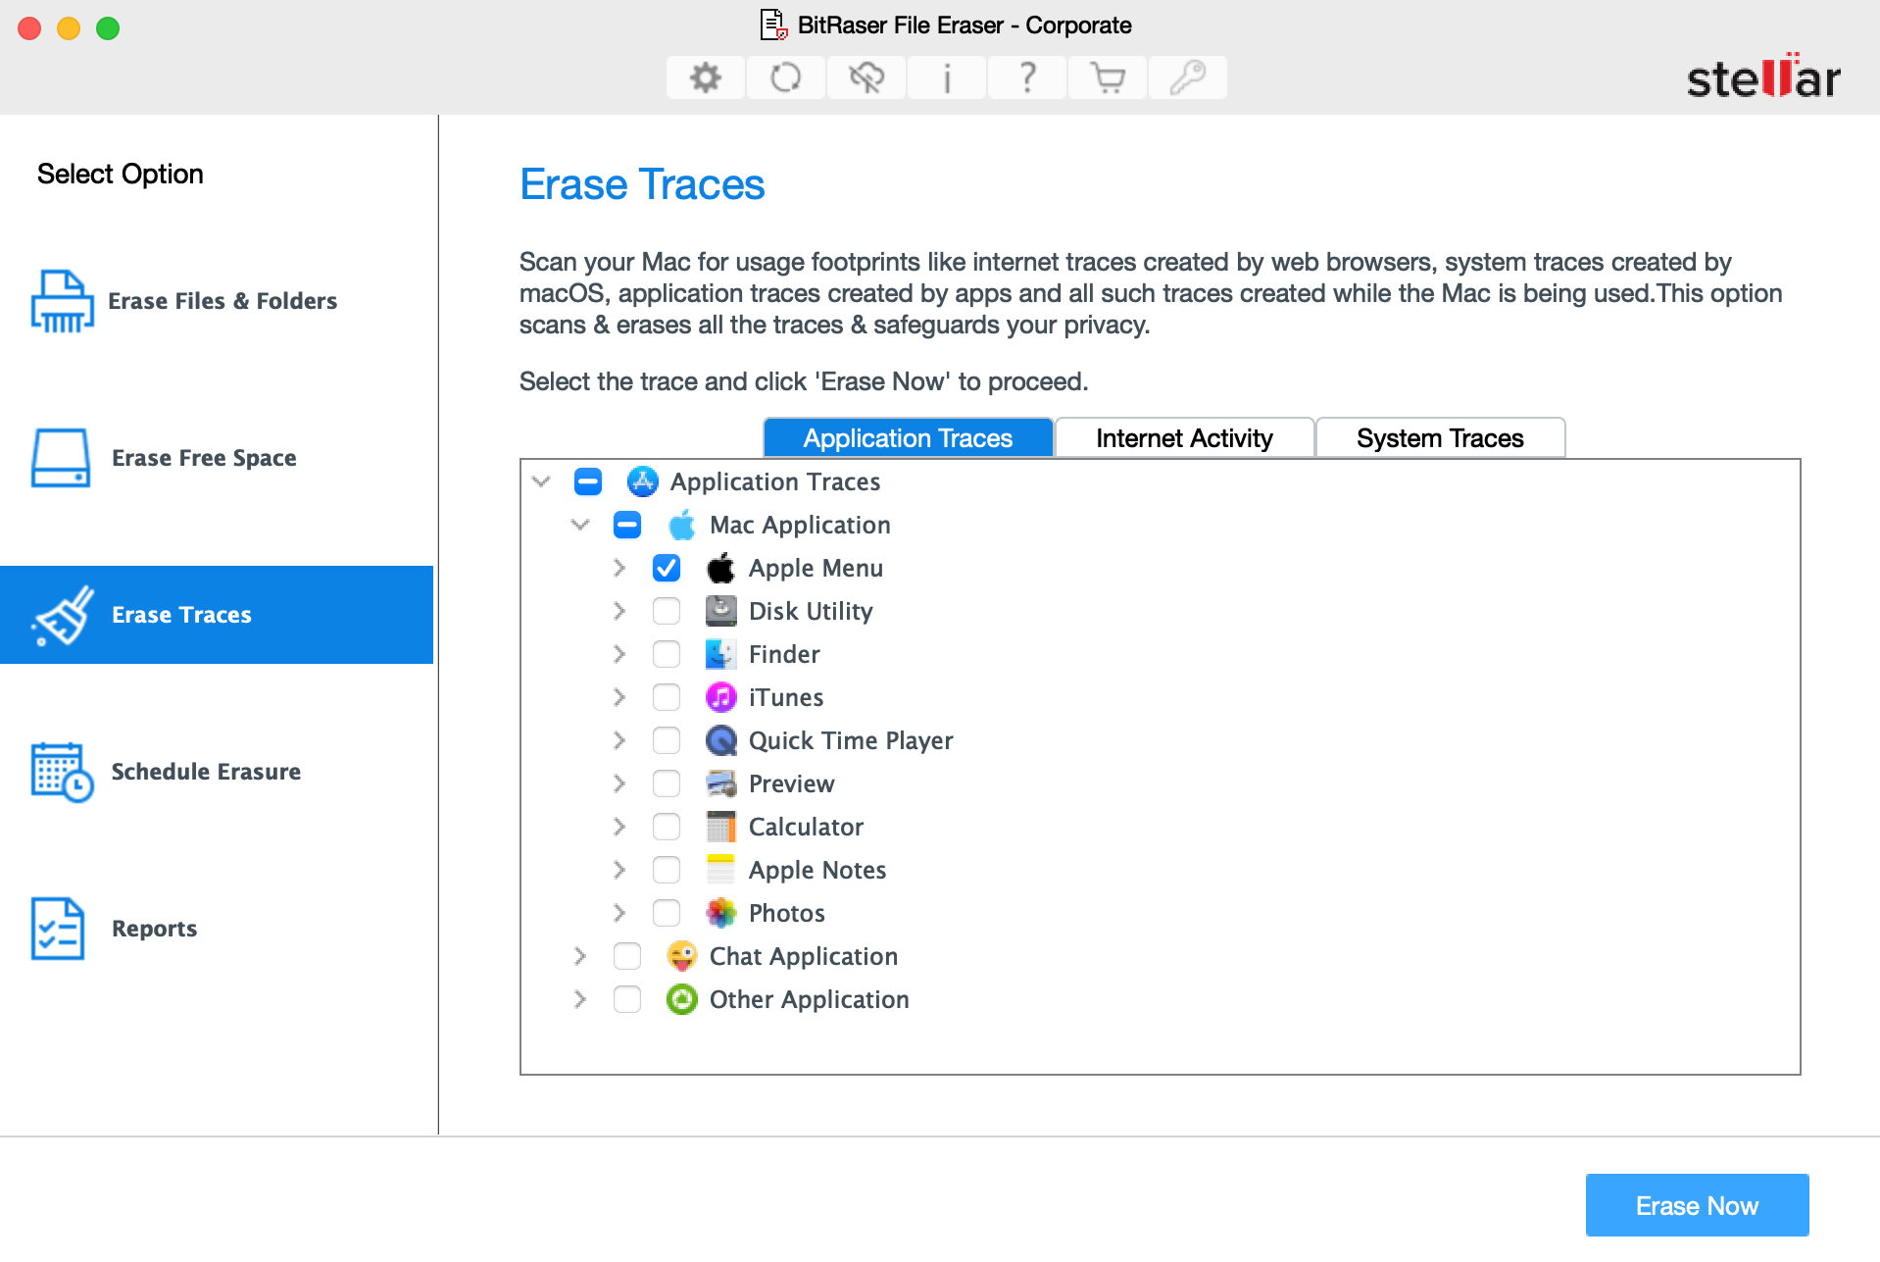Click the Preview app icon
This screenshot has height=1262, width=1880.
pyautogui.click(x=720, y=783)
